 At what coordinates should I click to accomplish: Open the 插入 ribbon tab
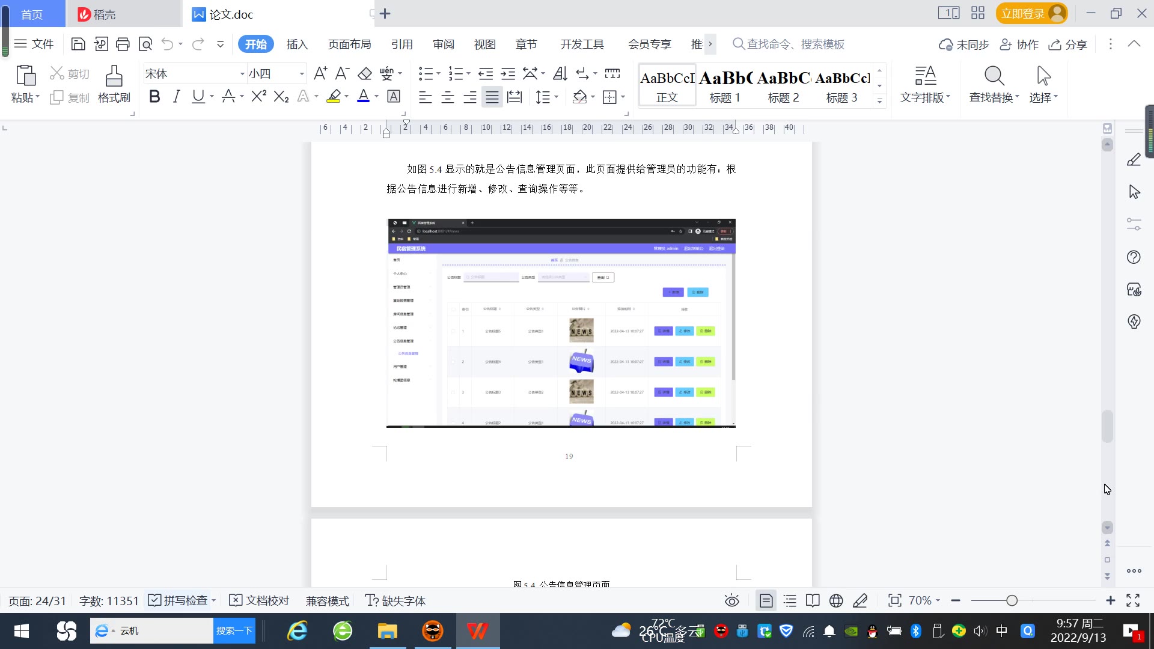[297, 44]
